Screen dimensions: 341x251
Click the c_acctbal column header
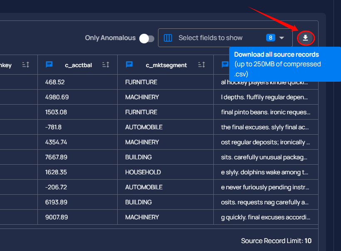[x=78, y=65]
